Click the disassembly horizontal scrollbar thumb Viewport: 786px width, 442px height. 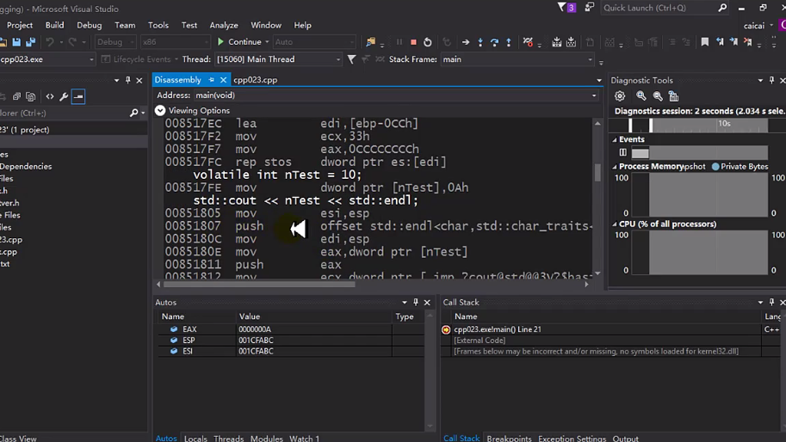pyautogui.click(x=259, y=285)
